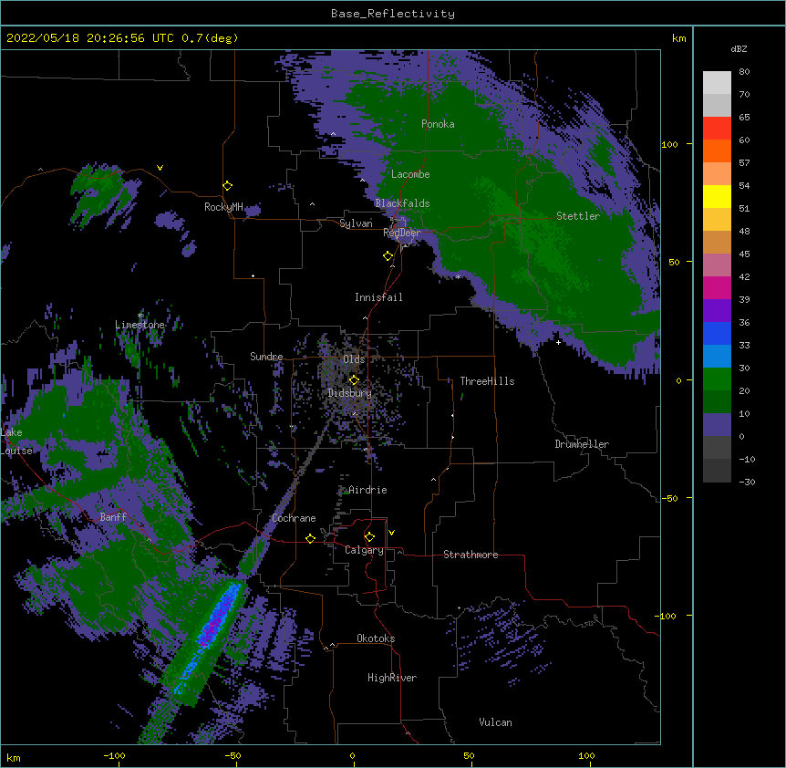Click the 80 value label in the legend
Screen dimensions: 786x768
coord(744,72)
